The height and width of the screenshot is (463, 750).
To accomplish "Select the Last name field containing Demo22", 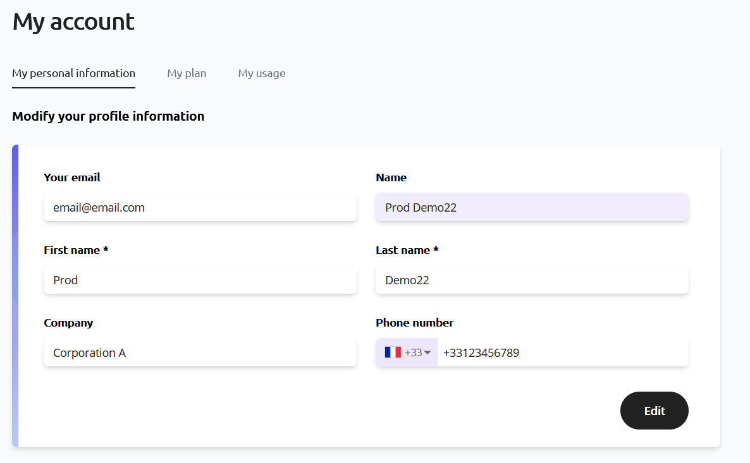I will 532,280.
